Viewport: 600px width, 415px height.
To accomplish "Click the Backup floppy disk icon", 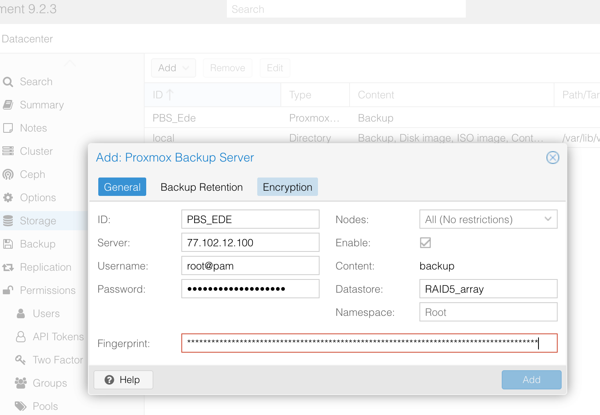I will tap(8, 244).
